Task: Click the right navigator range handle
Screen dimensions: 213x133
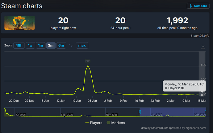Action: [206, 112]
